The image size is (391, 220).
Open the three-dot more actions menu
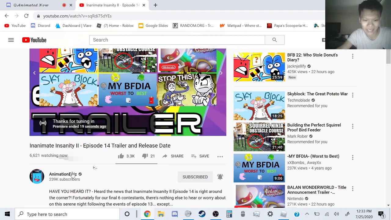220,156
